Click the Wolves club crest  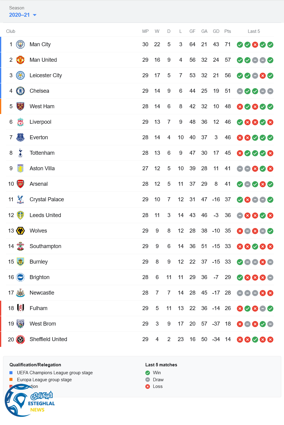(20, 231)
